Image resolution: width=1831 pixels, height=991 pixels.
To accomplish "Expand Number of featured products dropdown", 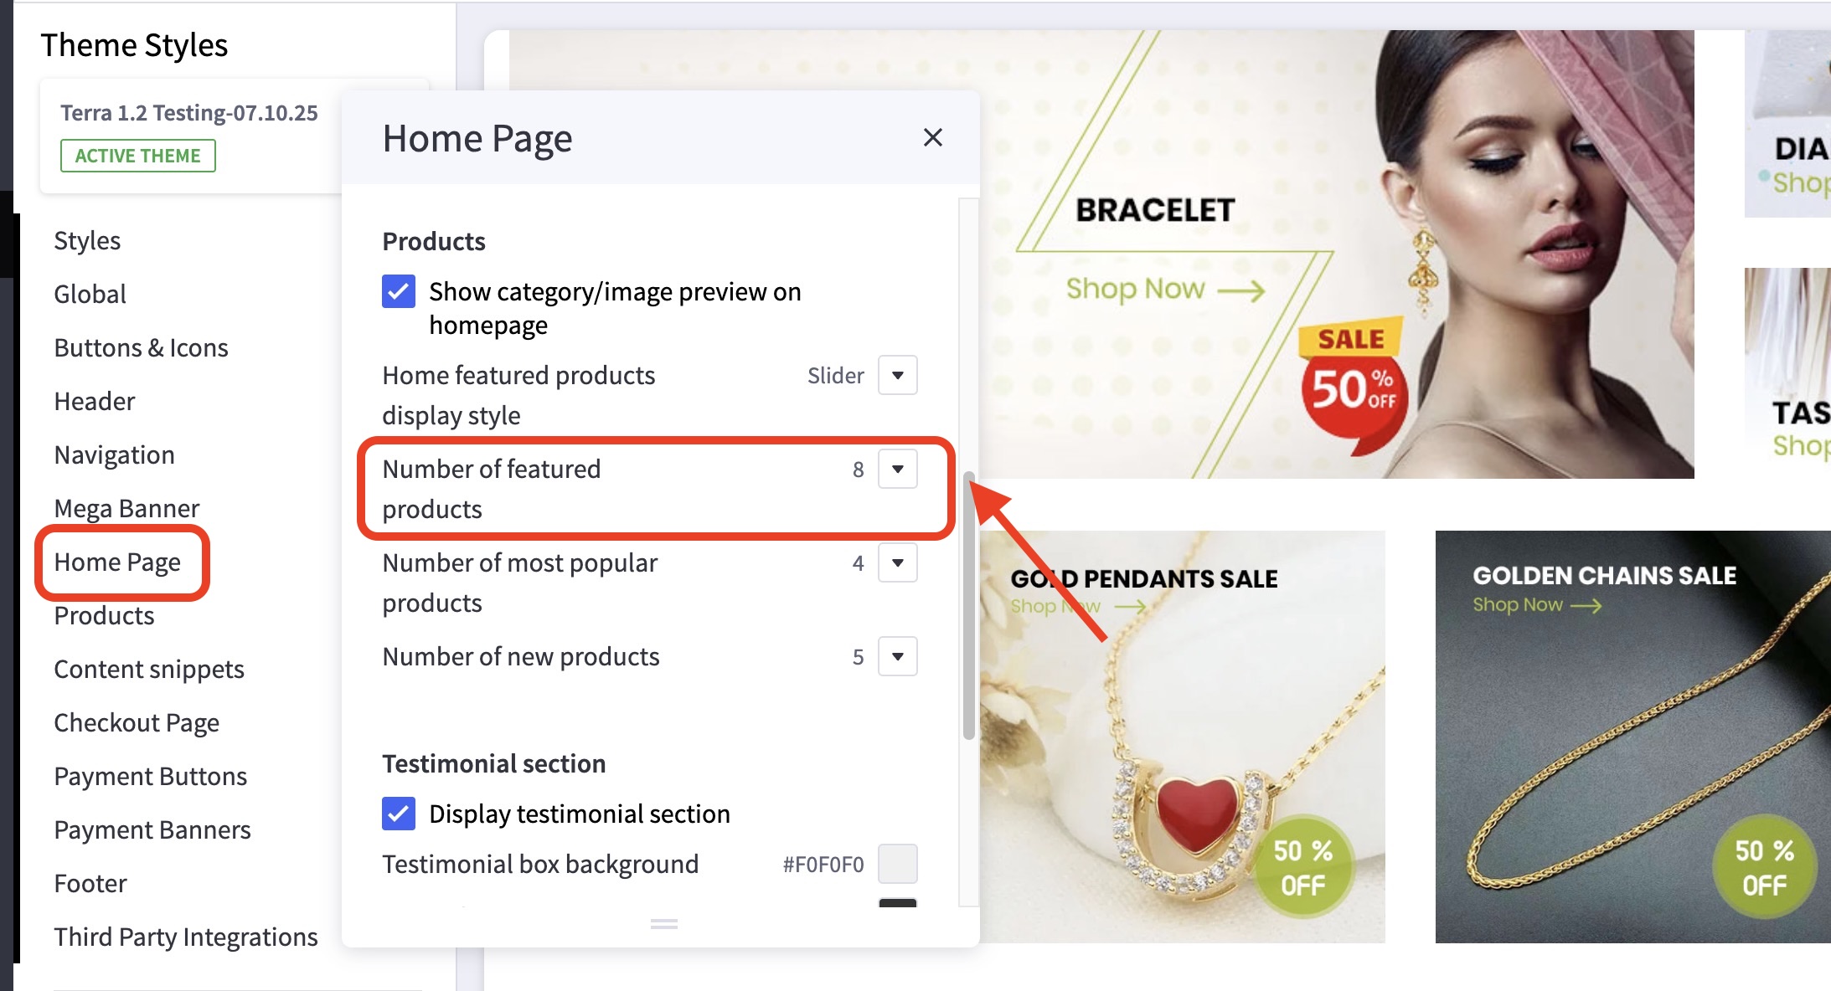I will [x=897, y=469].
